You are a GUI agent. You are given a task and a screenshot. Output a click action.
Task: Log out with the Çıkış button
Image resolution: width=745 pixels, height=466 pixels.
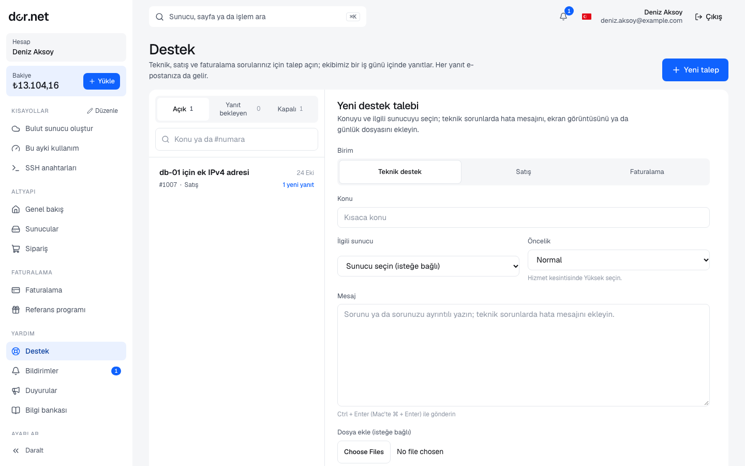(x=708, y=17)
